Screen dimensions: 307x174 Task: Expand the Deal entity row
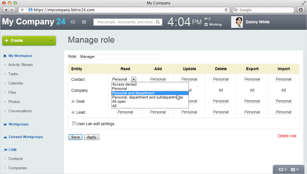click(73, 101)
